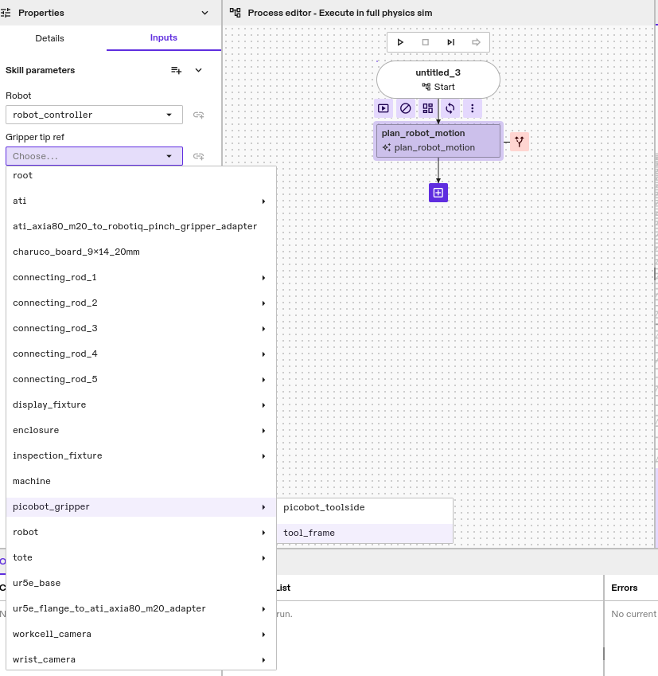Click the stop button in process toolbar
The height and width of the screenshot is (676, 658).
click(x=426, y=42)
